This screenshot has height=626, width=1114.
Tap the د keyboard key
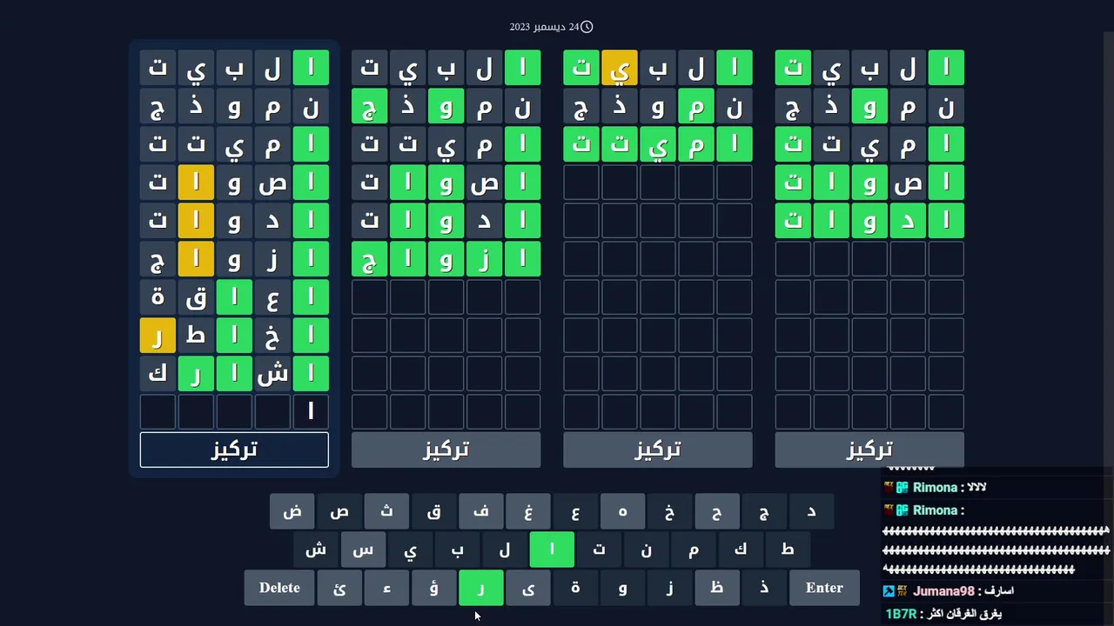pos(811,511)
